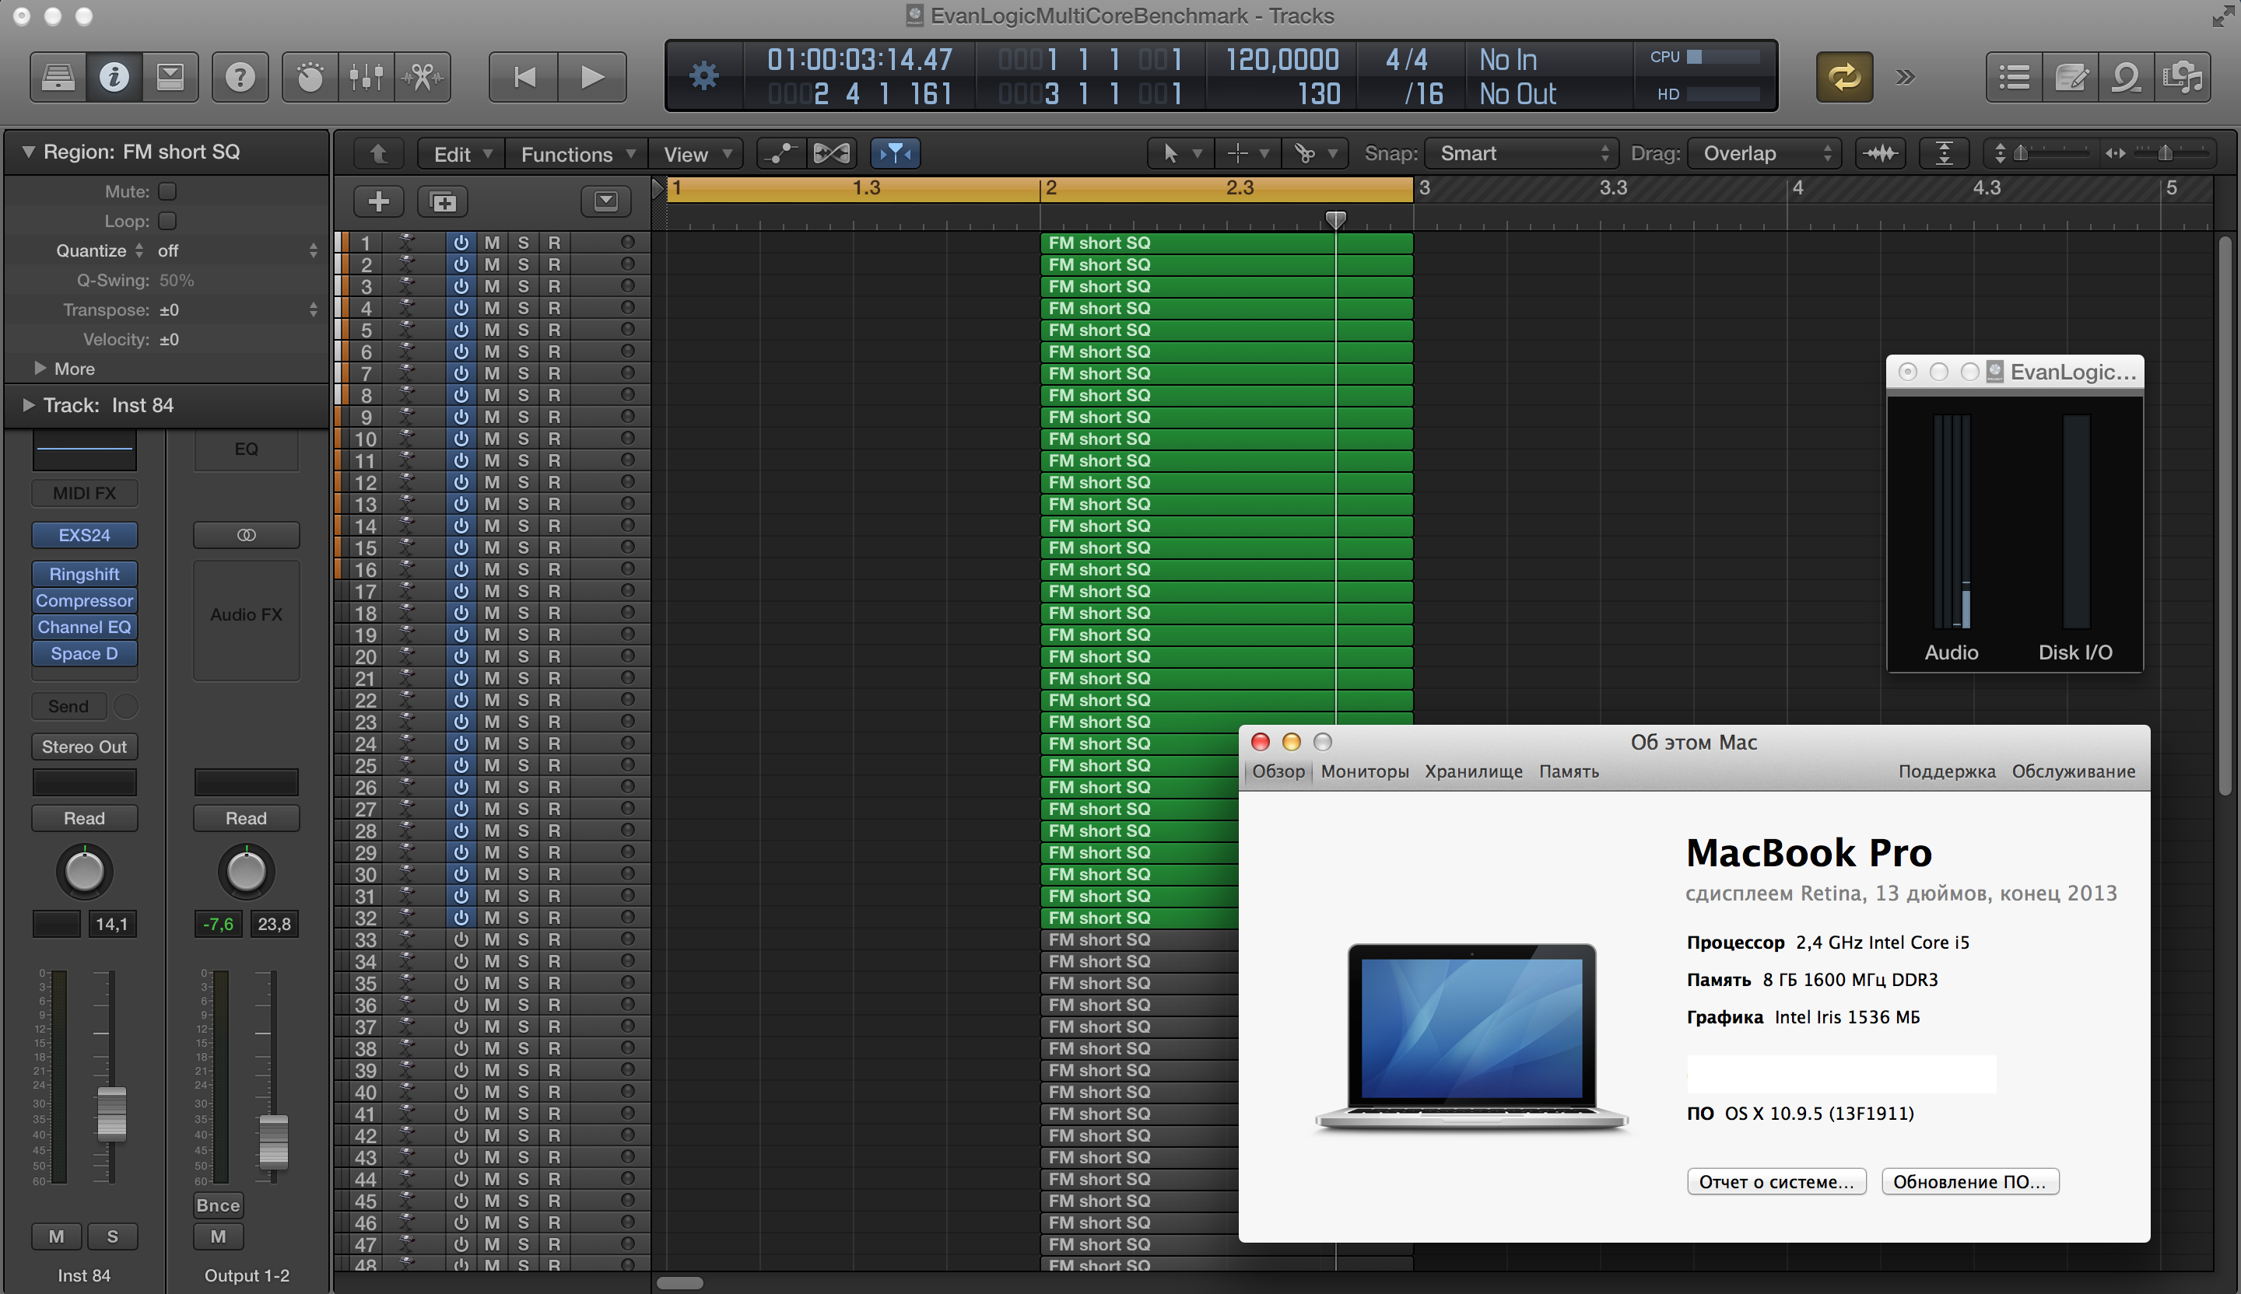Open the Library drawer icon
Screen dimensions: 2241x1294
[x=58, y=77]
